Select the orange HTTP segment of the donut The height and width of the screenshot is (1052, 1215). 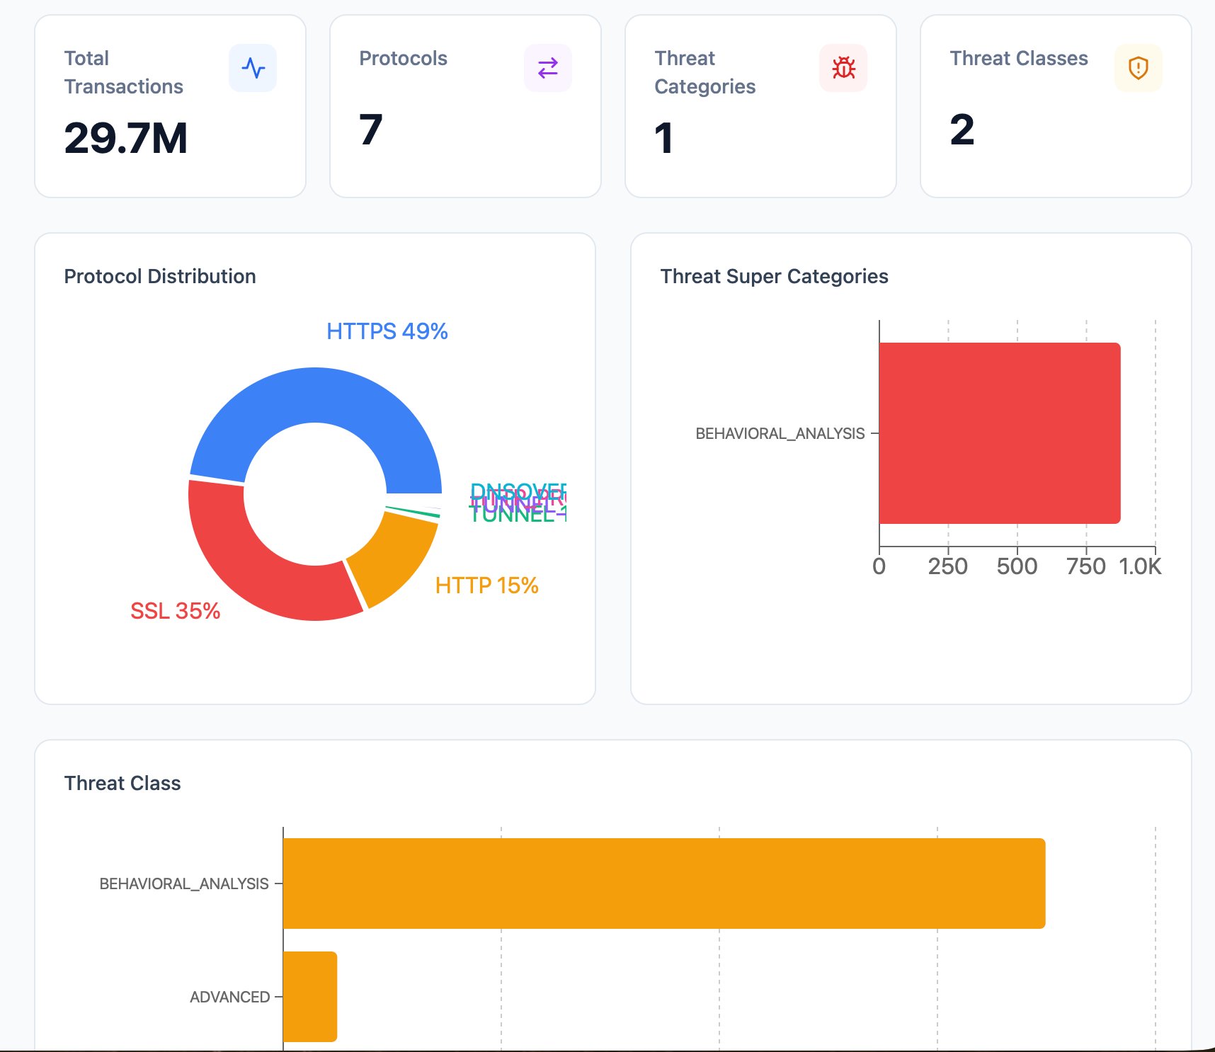tap(392, 559)
